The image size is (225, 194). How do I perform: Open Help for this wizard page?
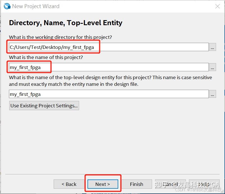(x=204, y=184)
